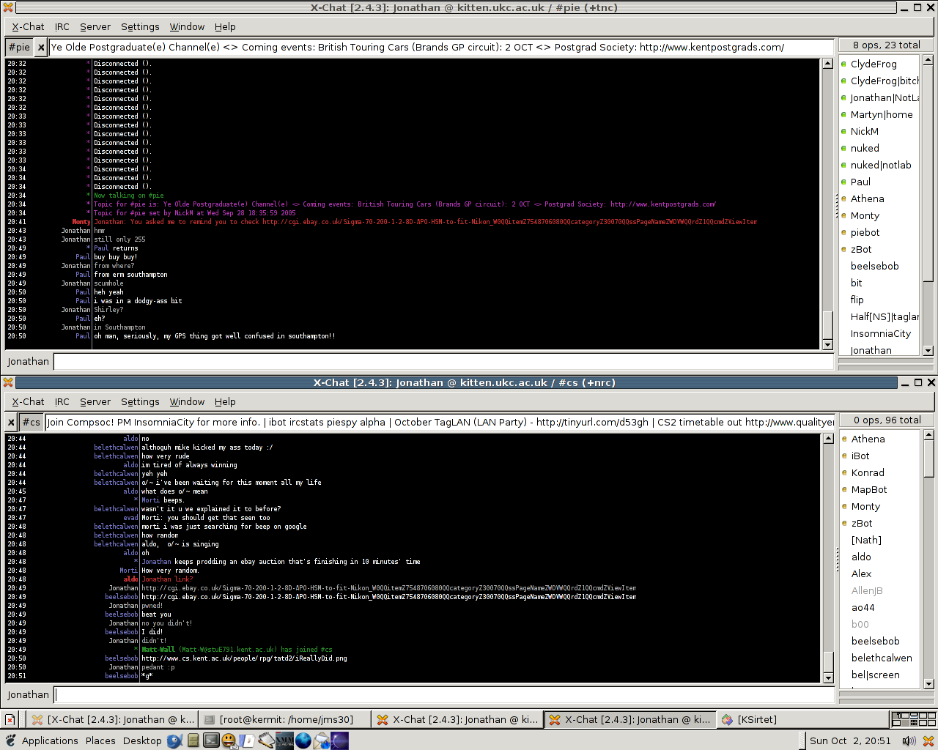Select MapBot in #cs user list
938x750 pixels.
click(869, 489)
